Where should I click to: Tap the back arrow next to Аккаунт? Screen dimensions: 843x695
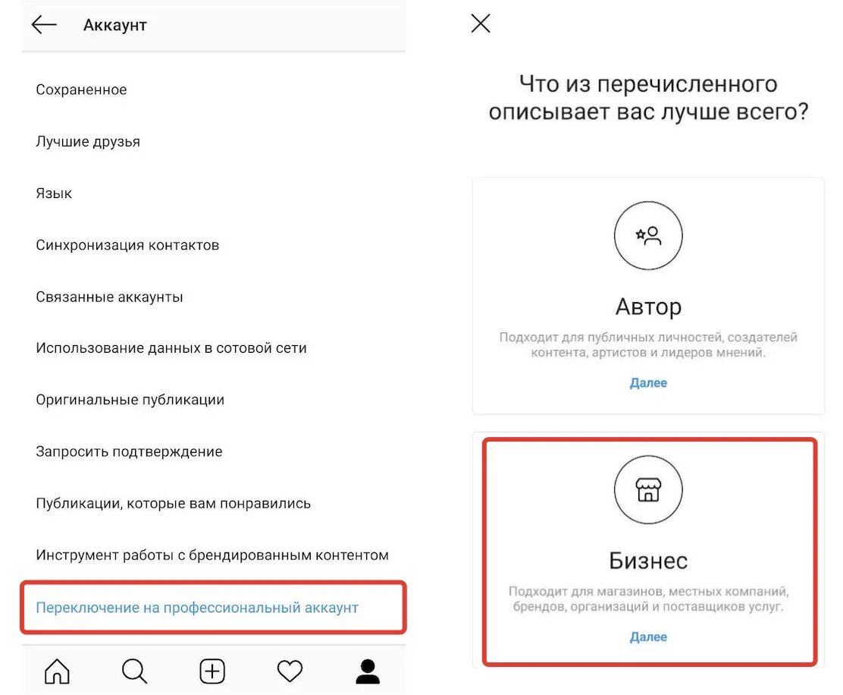coord(43,25)
